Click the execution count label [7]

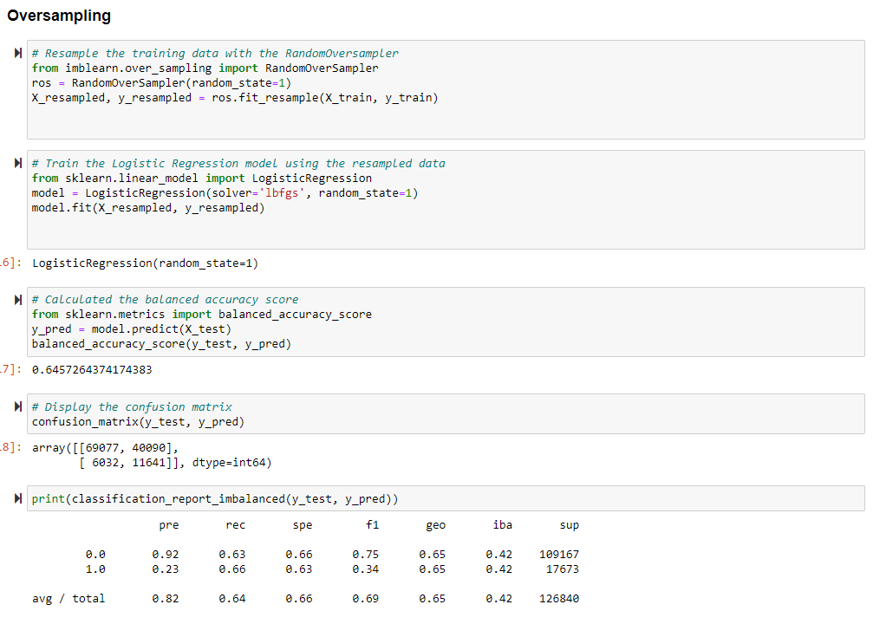click(7, 369)
